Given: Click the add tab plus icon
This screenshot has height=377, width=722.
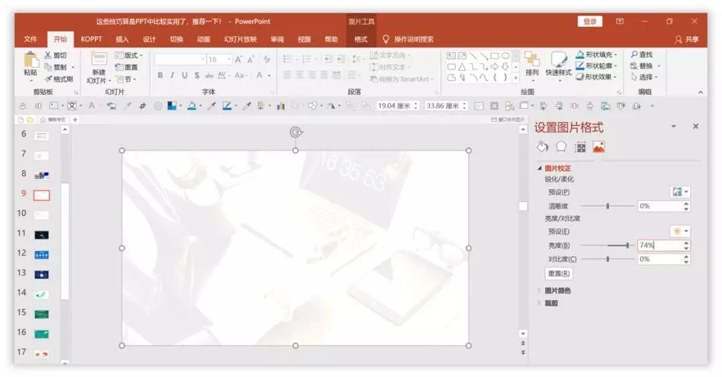Looking at the screenshot, I should (75, 120).
